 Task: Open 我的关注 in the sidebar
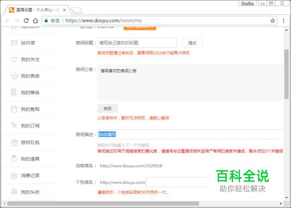[x=30, y=59]
